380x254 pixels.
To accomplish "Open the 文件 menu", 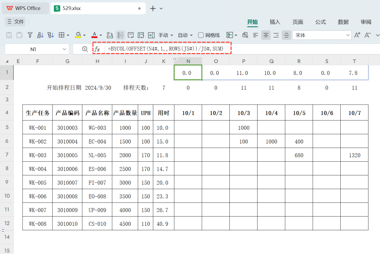I will 16,22.
